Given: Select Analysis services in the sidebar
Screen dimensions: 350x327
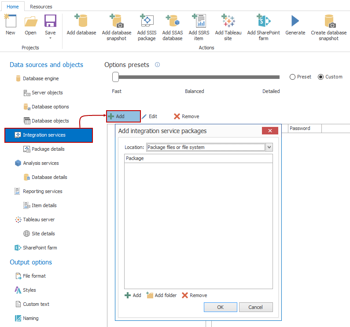Looking at the screenshot, I should coord(37,163).
